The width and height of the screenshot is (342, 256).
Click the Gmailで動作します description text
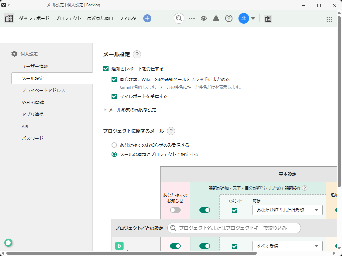[x=181, y=87]
